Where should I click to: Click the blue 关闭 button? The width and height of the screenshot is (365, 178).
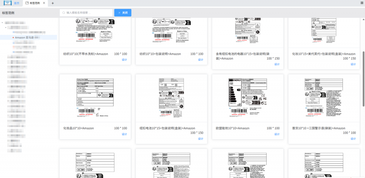click(123, 13)
